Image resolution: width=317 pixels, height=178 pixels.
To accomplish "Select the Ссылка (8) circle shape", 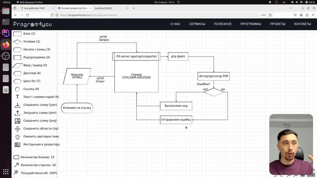I will pos(17,89).
